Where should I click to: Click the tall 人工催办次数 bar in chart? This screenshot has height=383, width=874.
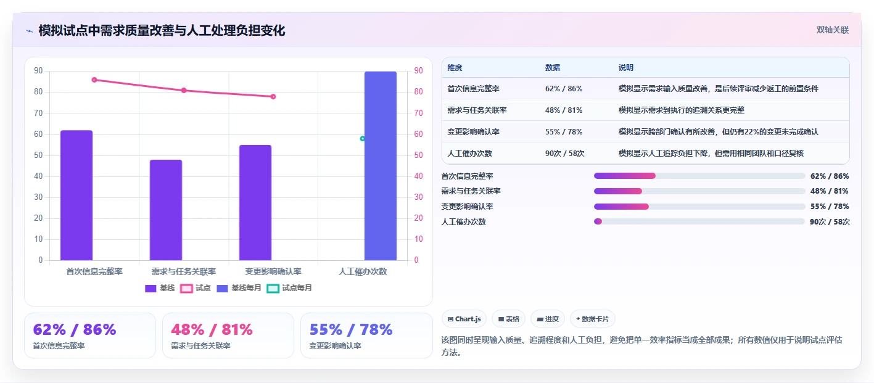pos(381,166)
